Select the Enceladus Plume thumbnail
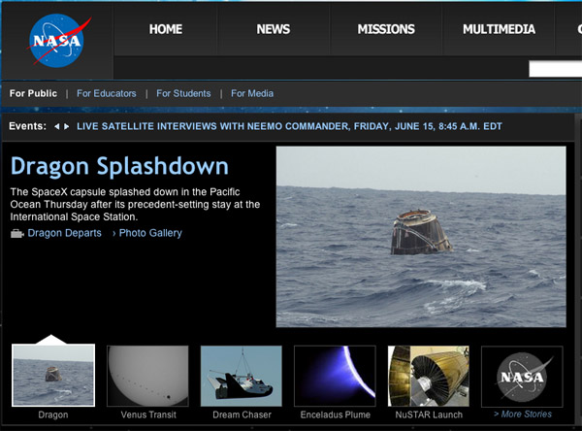Image resolution: width=582 pixels, height=431 pixels. [335, 376]
